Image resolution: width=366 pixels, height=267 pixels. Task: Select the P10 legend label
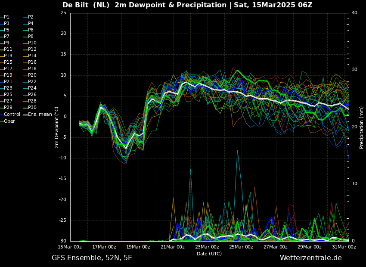pos(32,43)
